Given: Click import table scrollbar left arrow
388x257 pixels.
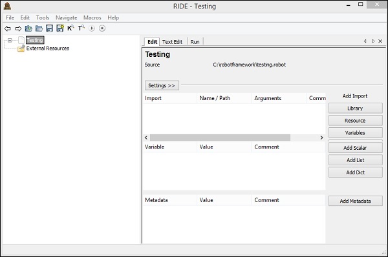Looking at the screenshot, I should (146, 138).
